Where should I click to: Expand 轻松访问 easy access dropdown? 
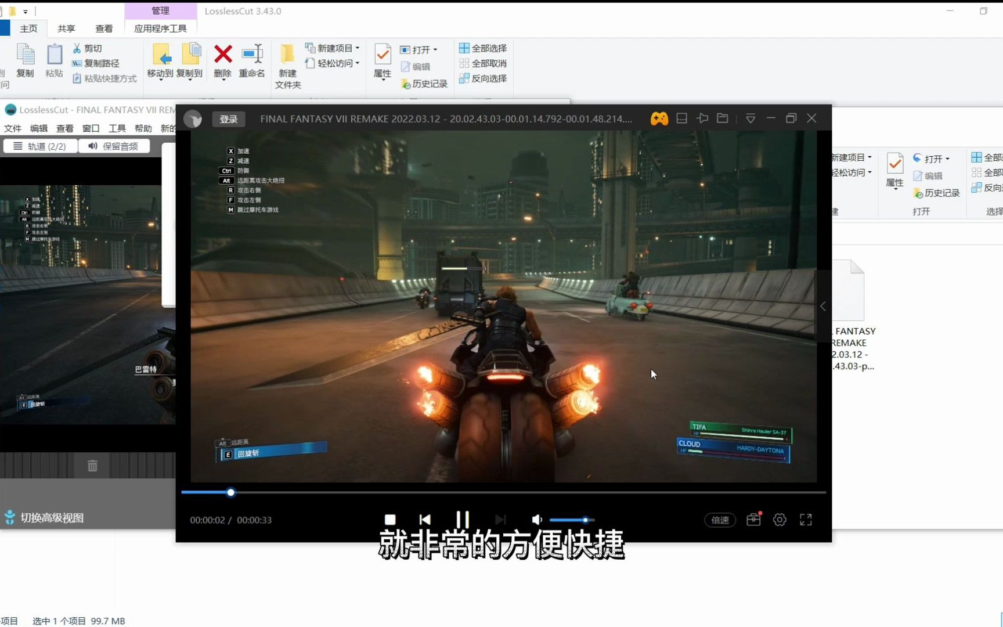click(332, 63)
